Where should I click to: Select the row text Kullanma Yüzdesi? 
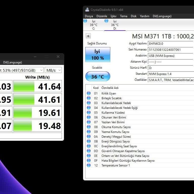113,113
